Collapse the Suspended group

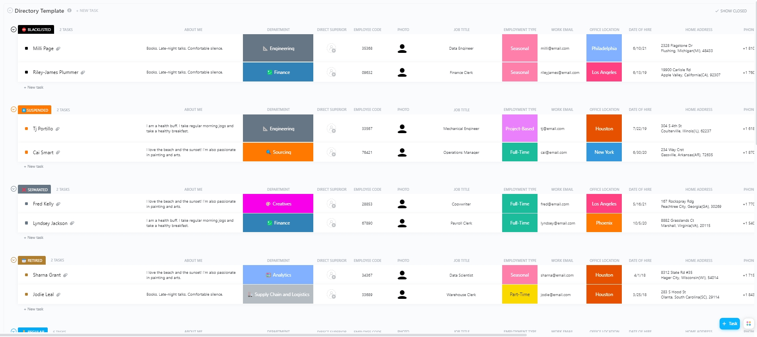[x=14, y=109]
